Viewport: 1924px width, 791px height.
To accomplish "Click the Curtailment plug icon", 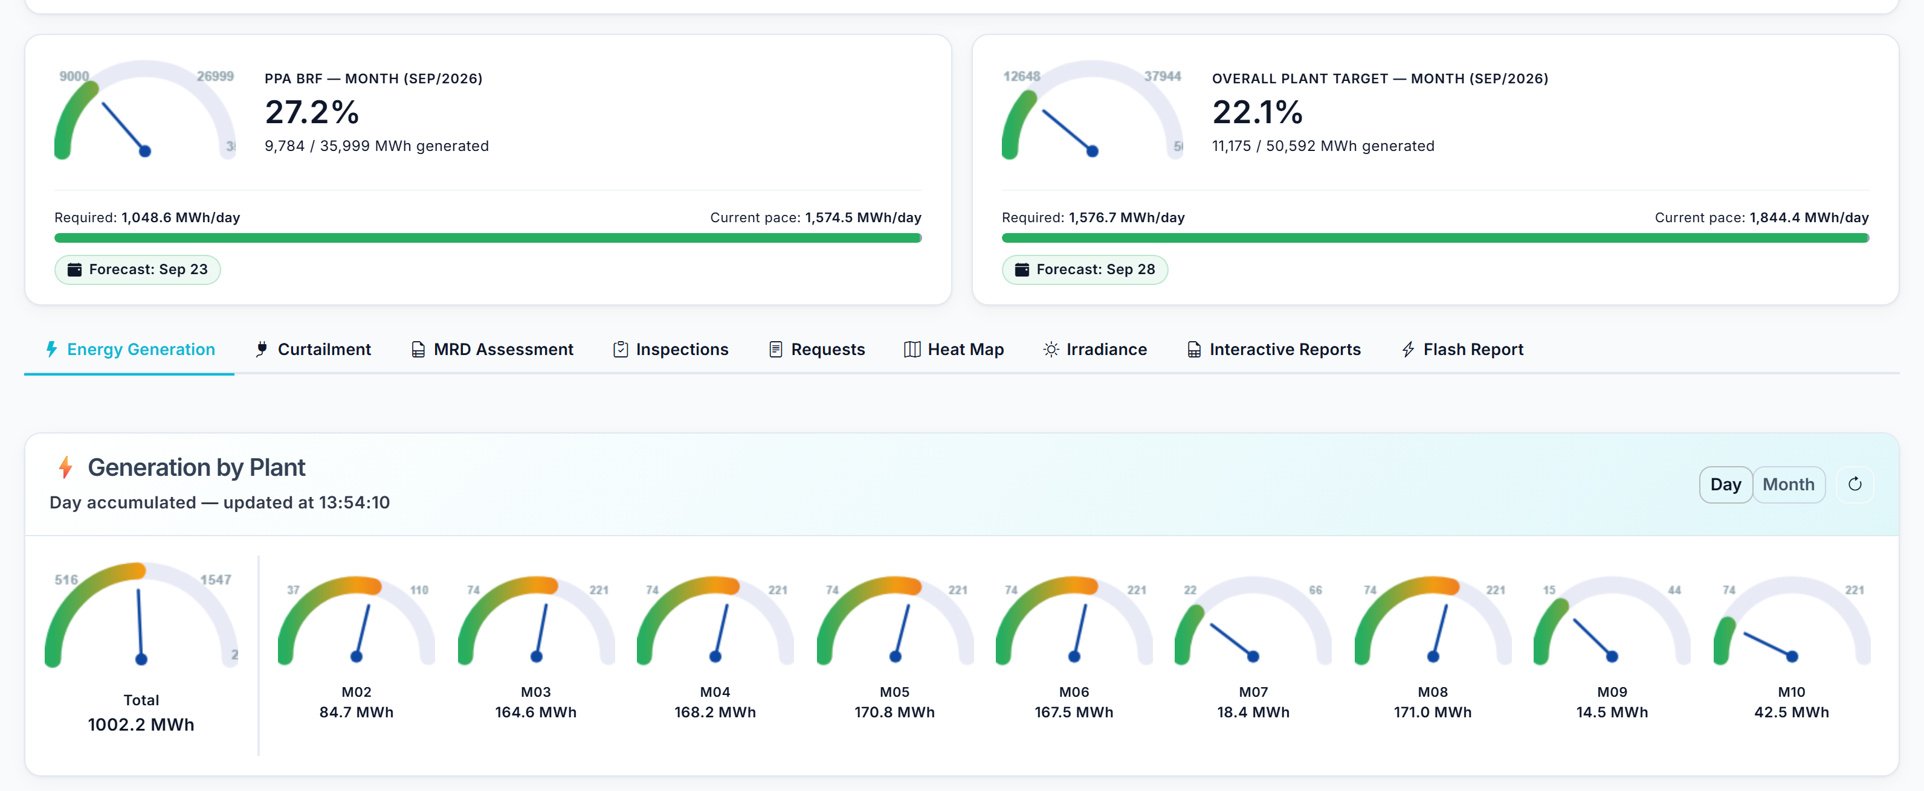I will [262, 349].
